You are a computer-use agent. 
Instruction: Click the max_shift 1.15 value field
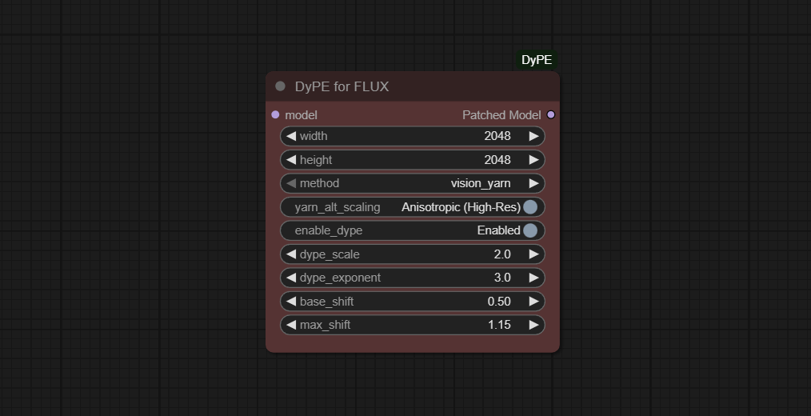click(412, 325)
